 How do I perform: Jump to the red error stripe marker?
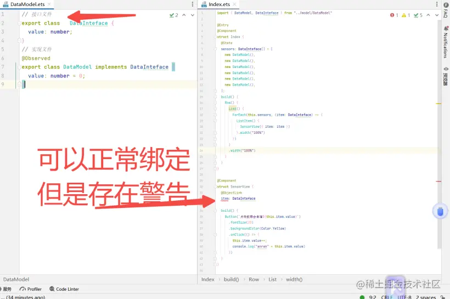pyautogui.click(x=438, y=182)
